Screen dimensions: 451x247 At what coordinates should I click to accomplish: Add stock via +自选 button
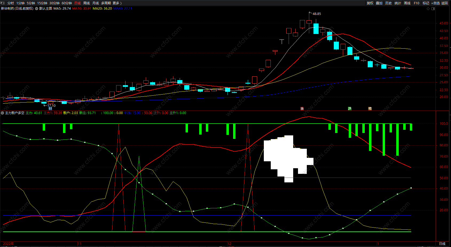(436, 3)
